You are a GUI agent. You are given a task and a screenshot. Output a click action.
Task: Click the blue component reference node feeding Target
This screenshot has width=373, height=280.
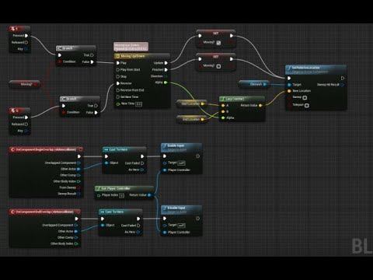pos(254,84)
